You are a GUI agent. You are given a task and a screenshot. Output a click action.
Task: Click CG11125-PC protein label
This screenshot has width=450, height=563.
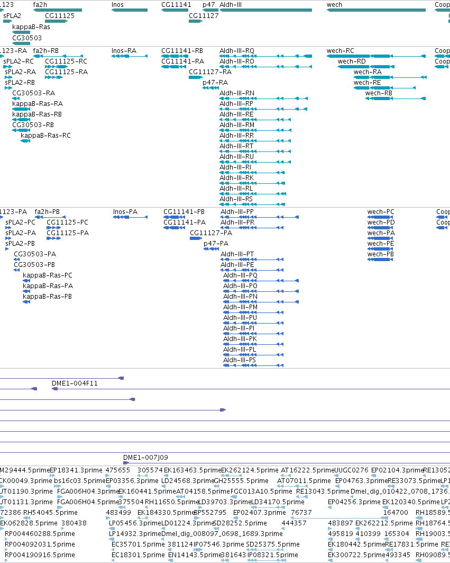tap(67, 222)
